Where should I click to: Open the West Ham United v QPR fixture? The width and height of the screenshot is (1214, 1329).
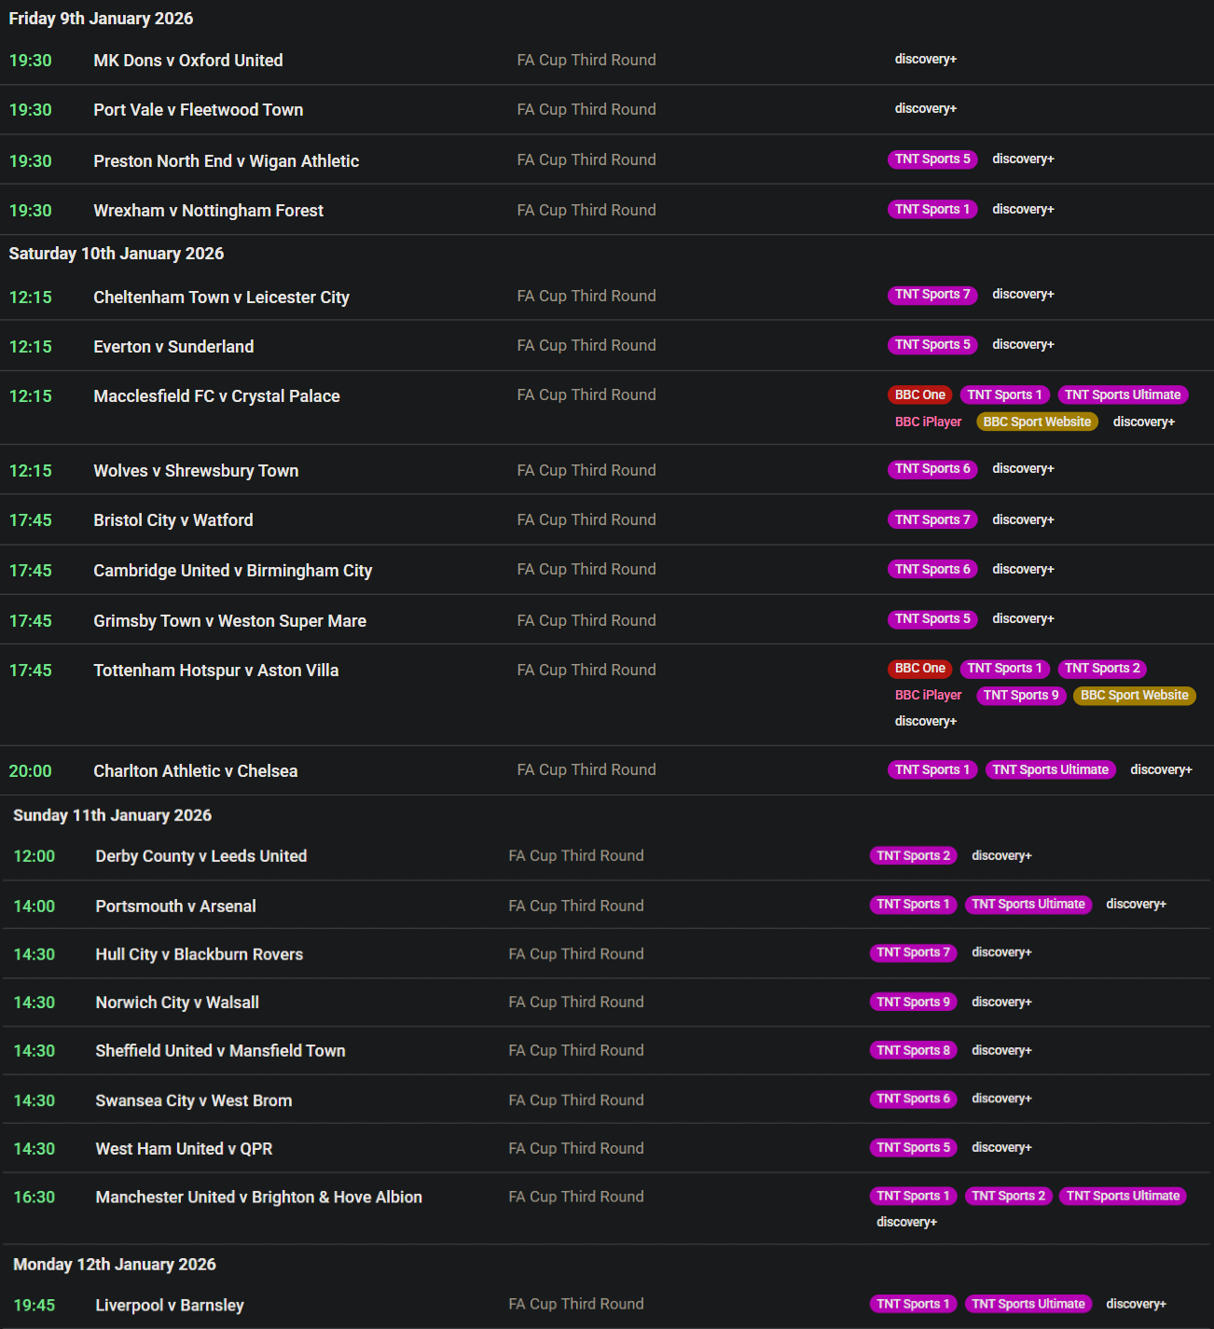[185, 1149]
